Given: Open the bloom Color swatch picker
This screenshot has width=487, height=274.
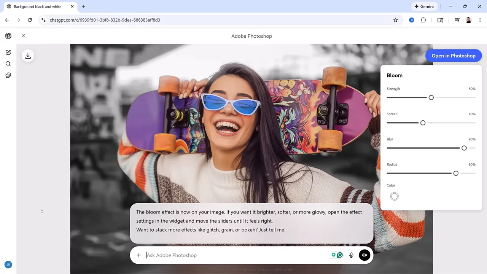Looking at the screenshot, I should pyautogui.click(x=394, y=196).
